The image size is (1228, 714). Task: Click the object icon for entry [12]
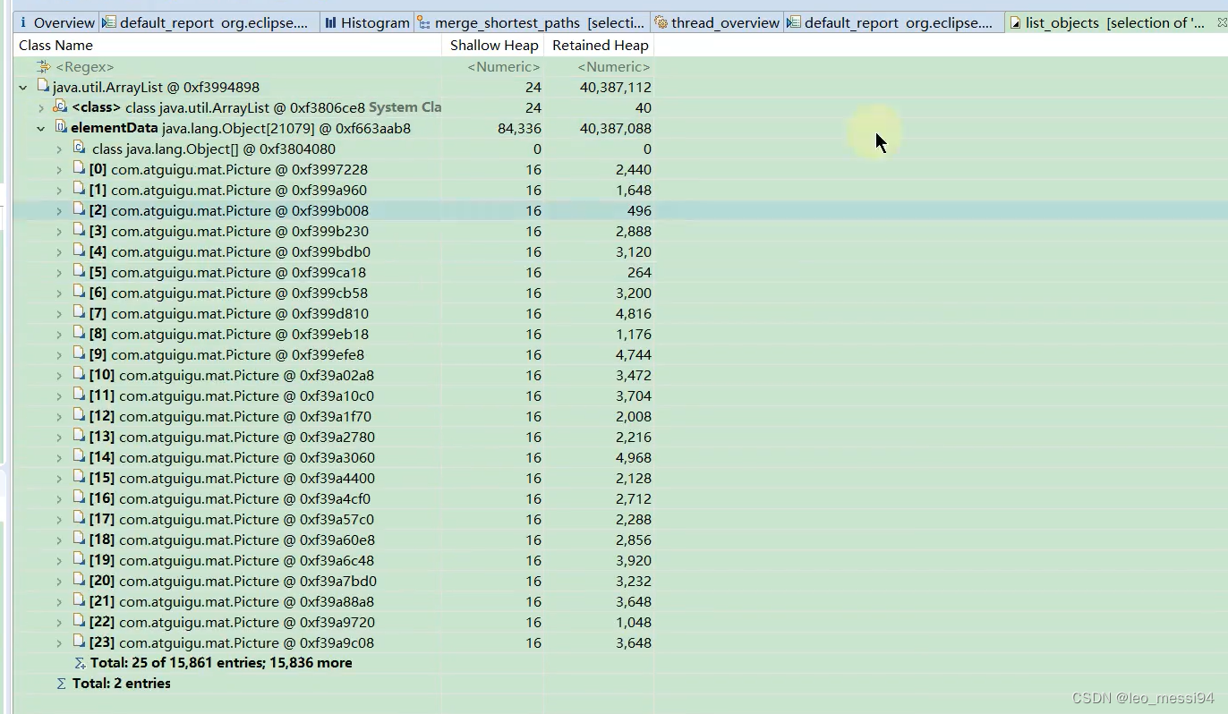tap(79, 416)
